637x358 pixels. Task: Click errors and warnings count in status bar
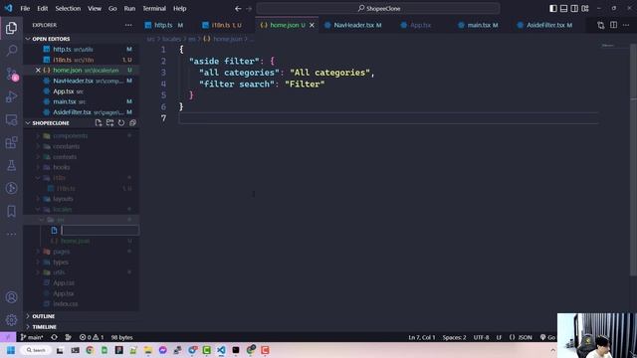pos(92,337)
